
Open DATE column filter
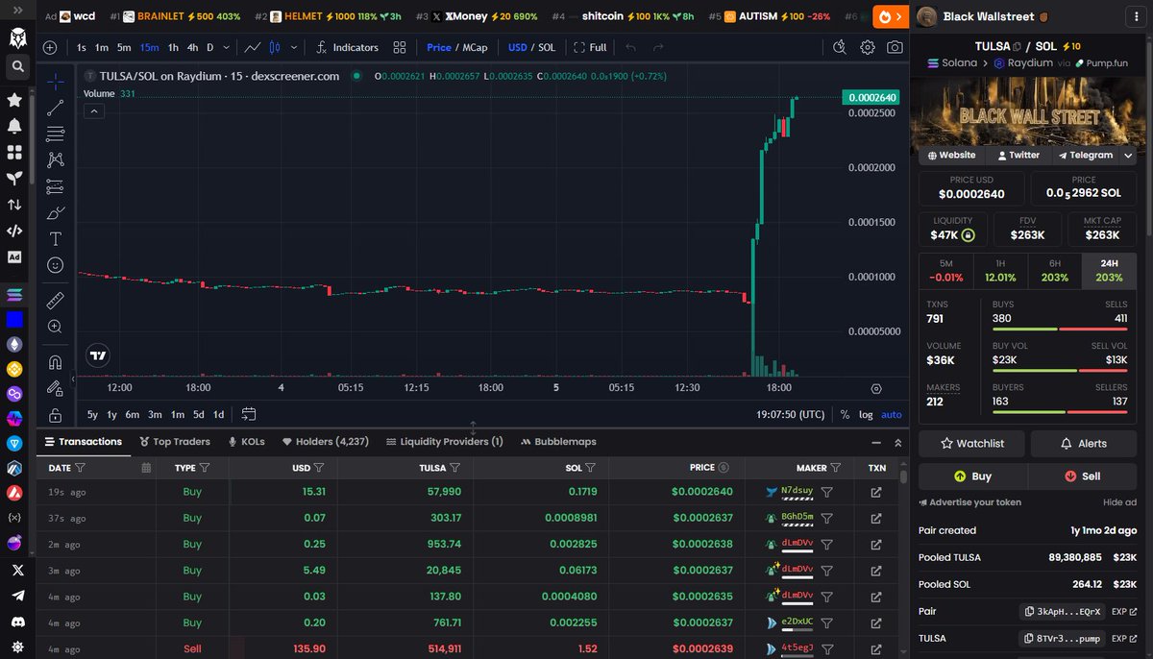[x=80, y=468]
